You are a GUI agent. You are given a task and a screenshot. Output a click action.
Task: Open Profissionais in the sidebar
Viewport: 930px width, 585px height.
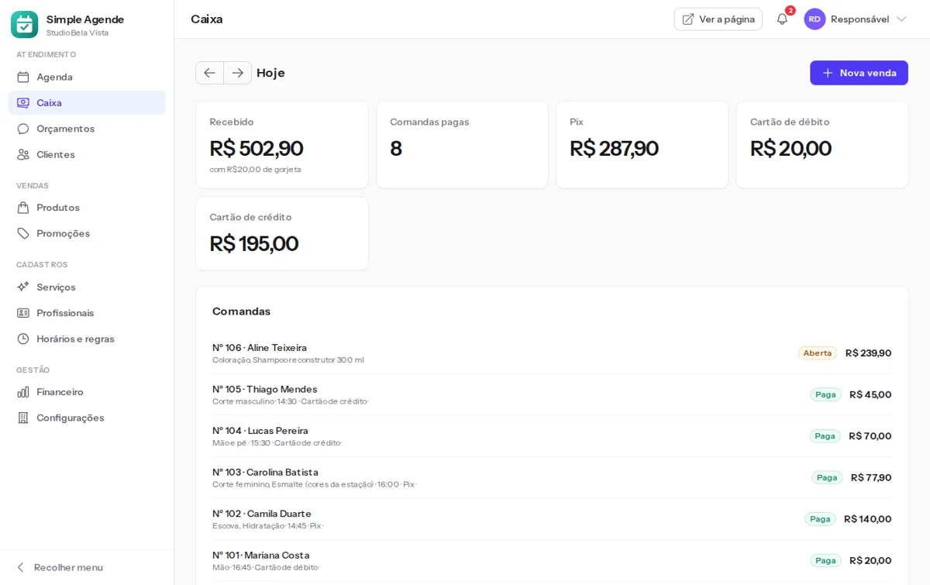(87, 313)
